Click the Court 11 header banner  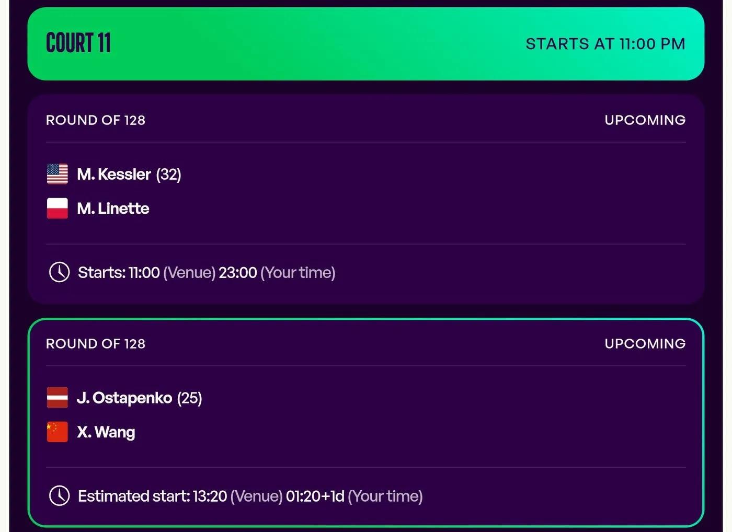click(x=365, y=44)
